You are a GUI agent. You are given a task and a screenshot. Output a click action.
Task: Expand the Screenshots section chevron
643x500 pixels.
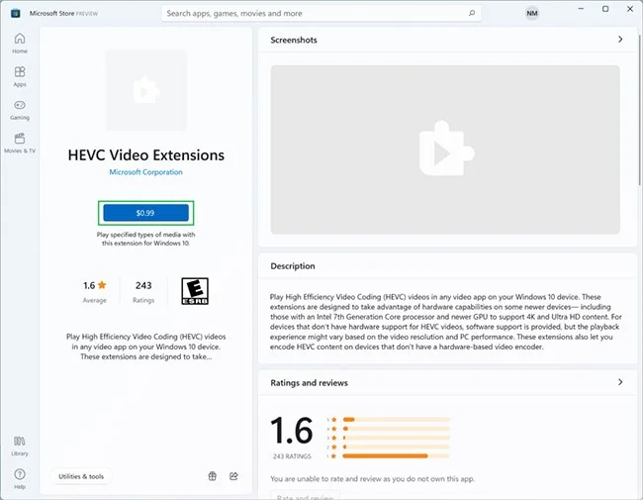620,40
